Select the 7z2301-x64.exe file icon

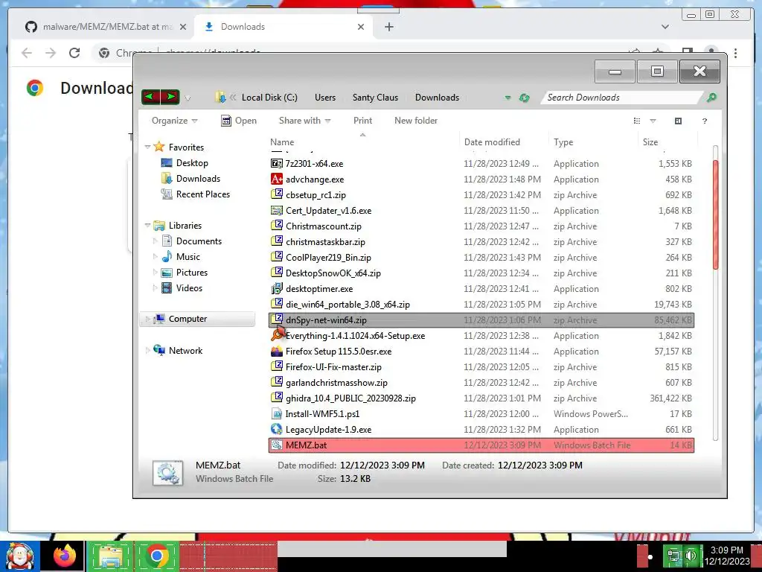point(277,163)
